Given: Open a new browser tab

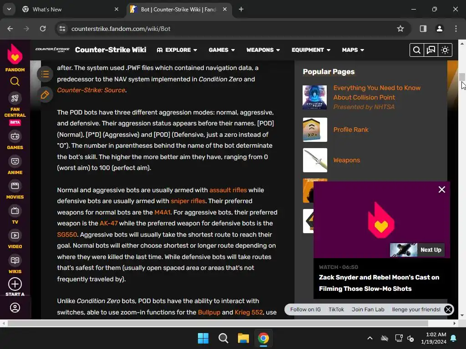Looking at the screenshot, I should (241, 9).
